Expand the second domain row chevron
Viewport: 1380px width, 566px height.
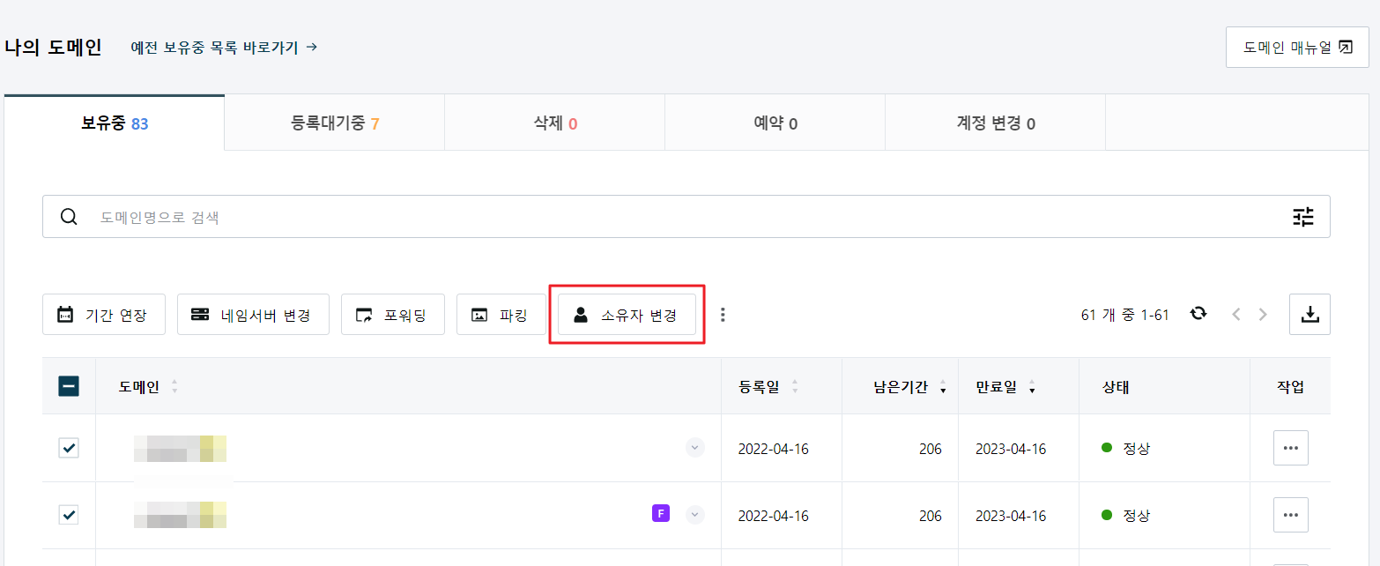[x=695, y=515]
